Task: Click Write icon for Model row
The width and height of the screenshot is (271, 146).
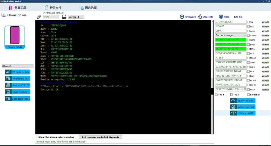Action: pos(265,58)
